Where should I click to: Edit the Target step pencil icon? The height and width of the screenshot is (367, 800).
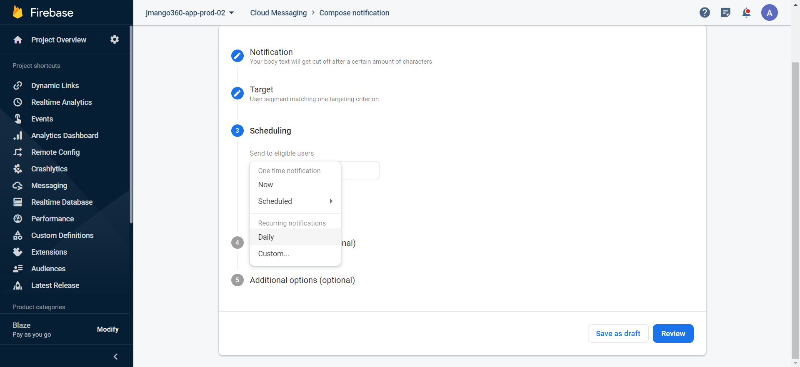coord(237,93)
